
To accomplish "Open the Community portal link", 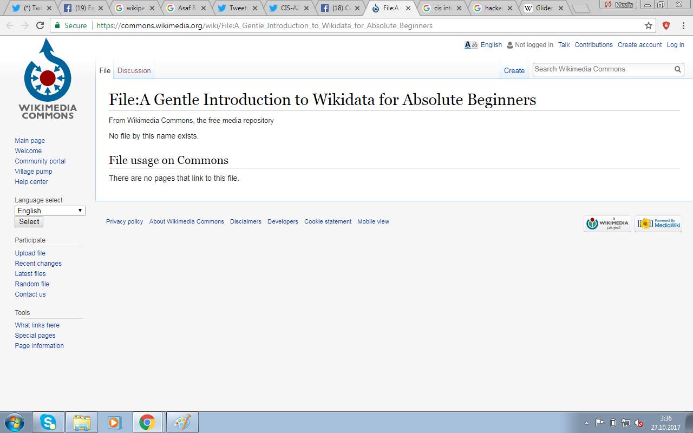I will coord(40,161).
